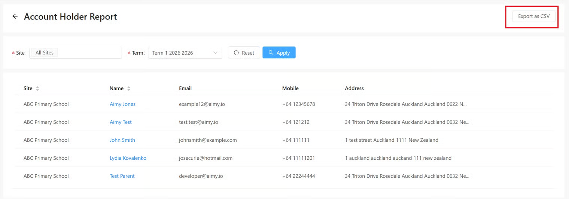This screenshot has width=569, height=199.
Task: Open Test Parent account holder link
Action: click(122, 176)
